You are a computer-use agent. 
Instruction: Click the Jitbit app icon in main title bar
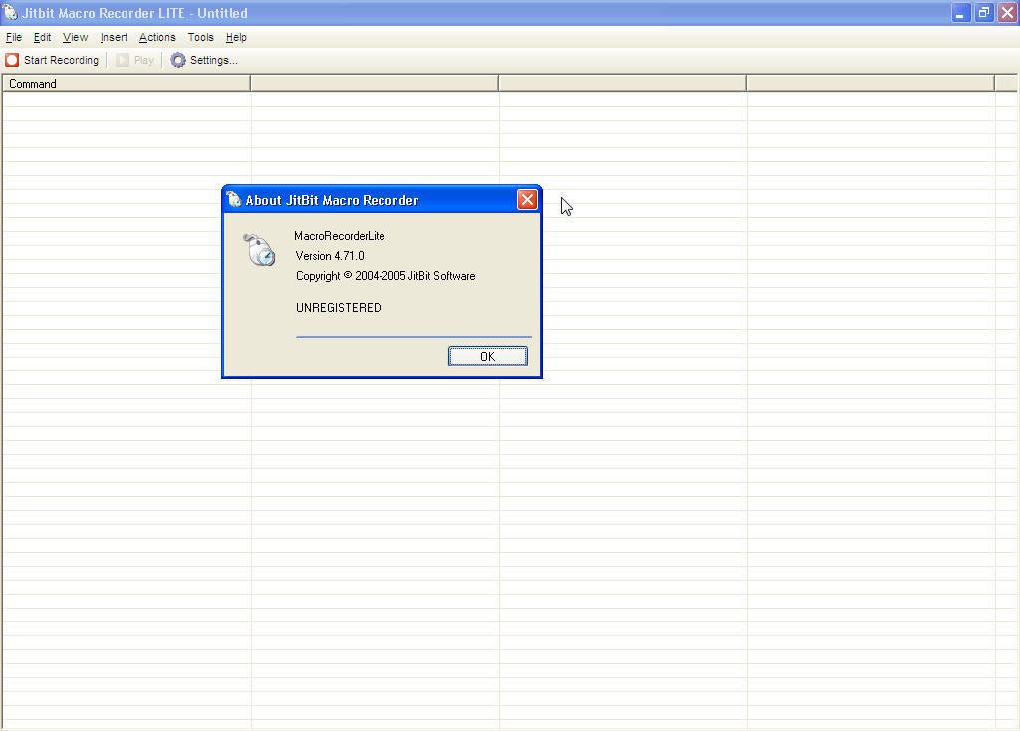10,13
